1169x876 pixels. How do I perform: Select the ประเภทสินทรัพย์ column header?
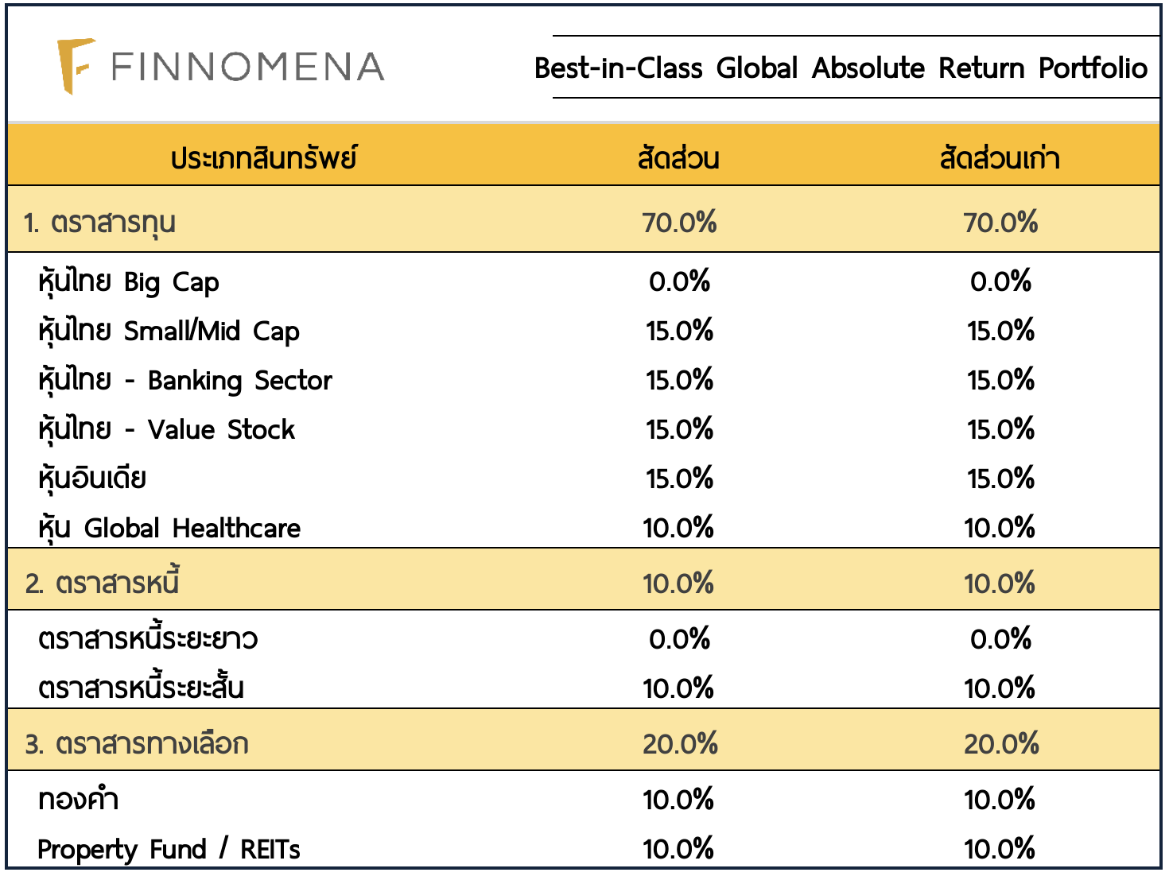263,157
